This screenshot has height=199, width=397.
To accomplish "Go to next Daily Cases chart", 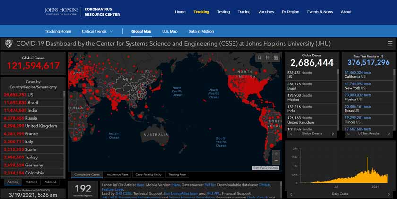I will pyautogui.click(x=389, y=194).
